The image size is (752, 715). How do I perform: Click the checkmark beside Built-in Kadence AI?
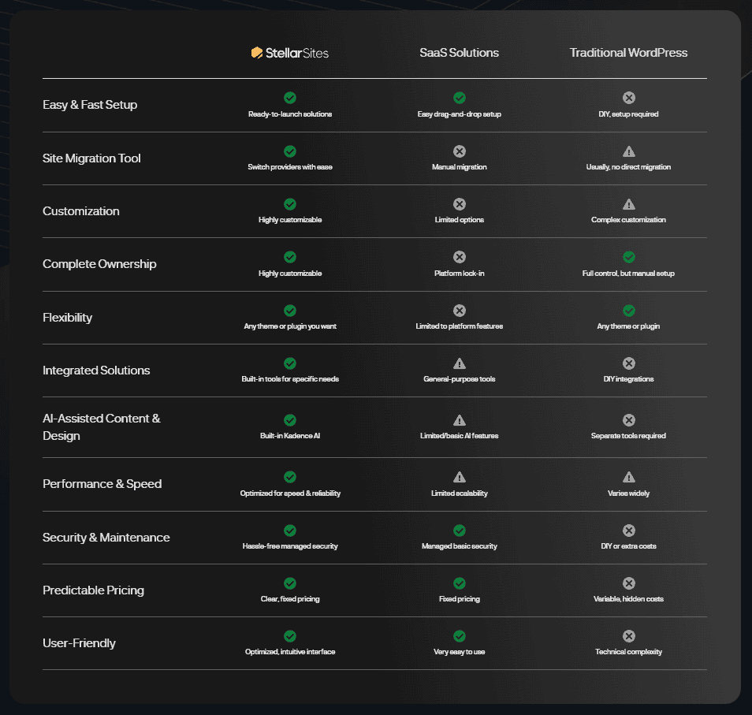tap(290, 420)
